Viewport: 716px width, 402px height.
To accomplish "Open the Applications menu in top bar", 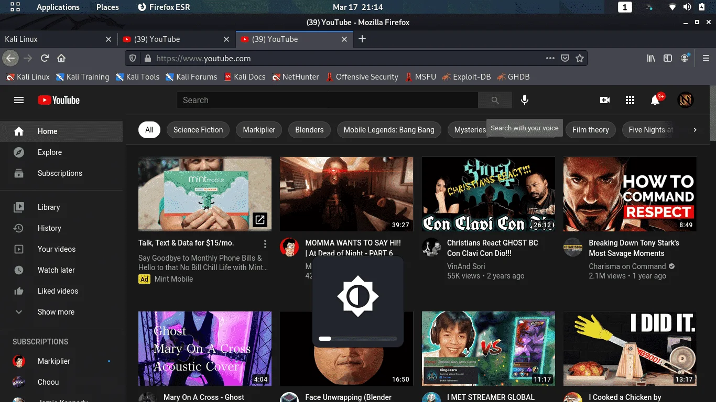I will click(58, 7).
